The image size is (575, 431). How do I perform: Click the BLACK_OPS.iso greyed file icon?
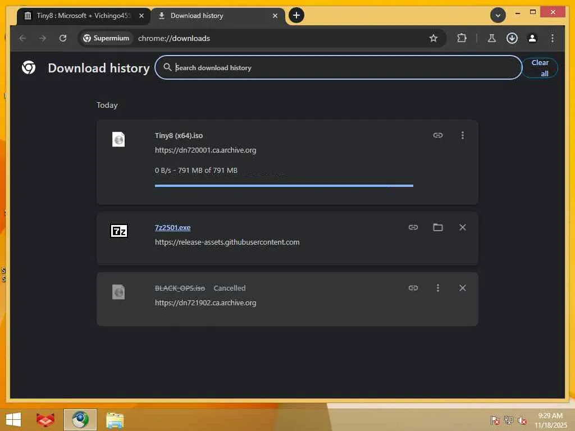(x=118, y=292)
